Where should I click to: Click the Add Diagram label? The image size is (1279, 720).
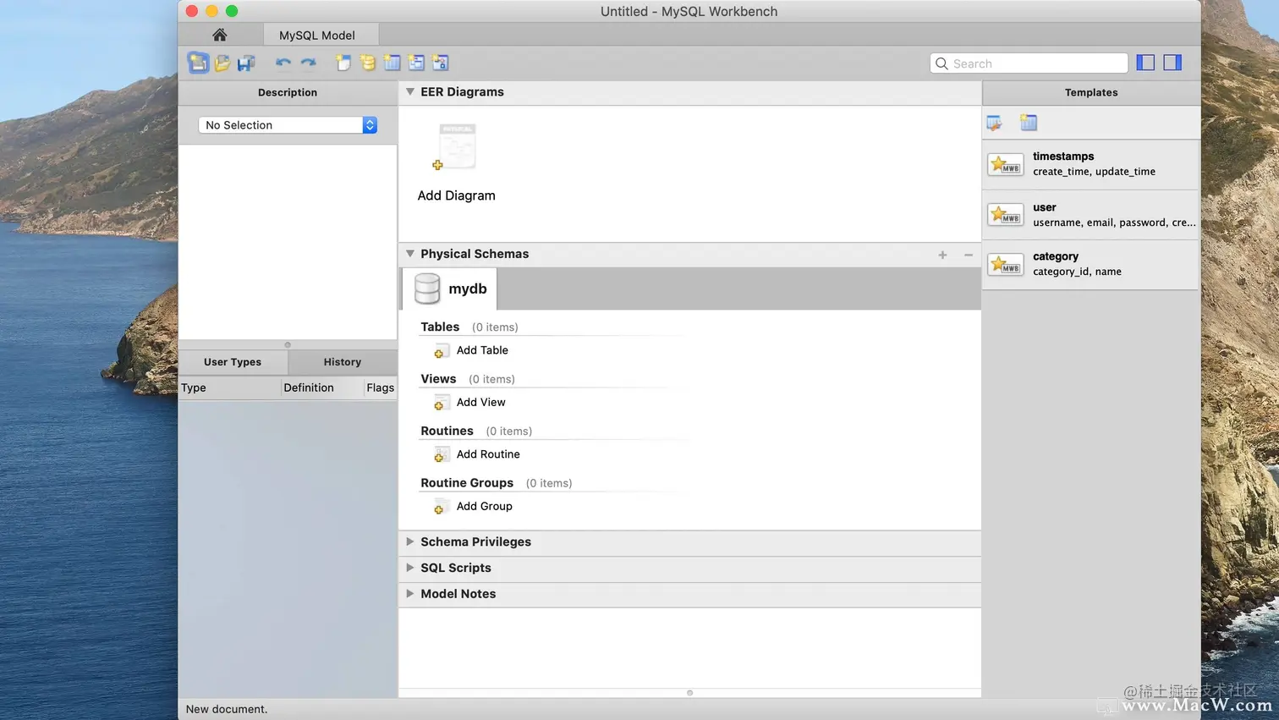point(457,195)
